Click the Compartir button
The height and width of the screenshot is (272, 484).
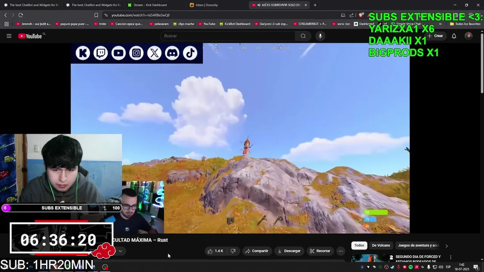click(257, 251)
